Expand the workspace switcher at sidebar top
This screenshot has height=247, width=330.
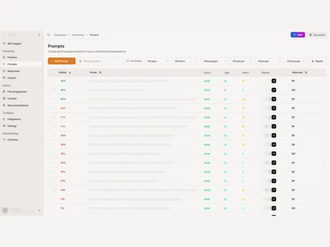click(x=39, y=35)
